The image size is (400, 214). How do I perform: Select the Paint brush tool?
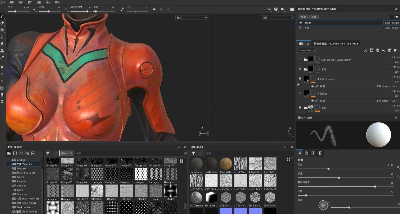(x=2, y=16)
